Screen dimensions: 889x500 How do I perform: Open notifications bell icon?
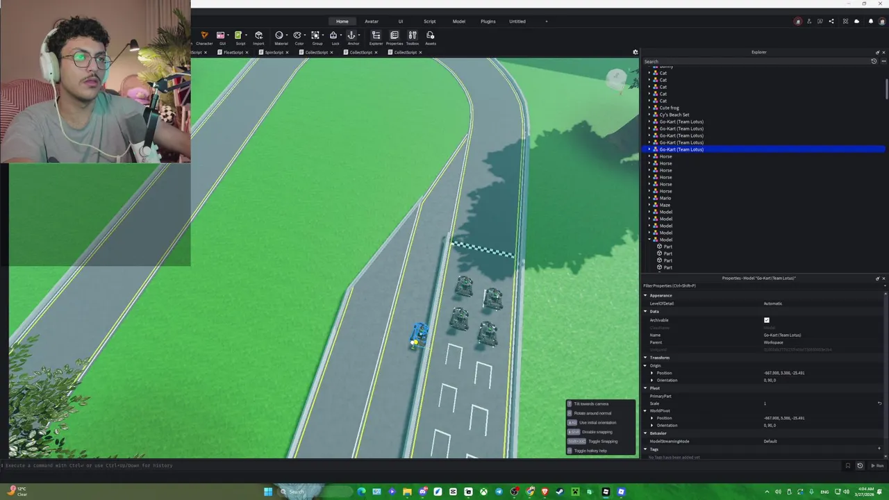(870, 21)
